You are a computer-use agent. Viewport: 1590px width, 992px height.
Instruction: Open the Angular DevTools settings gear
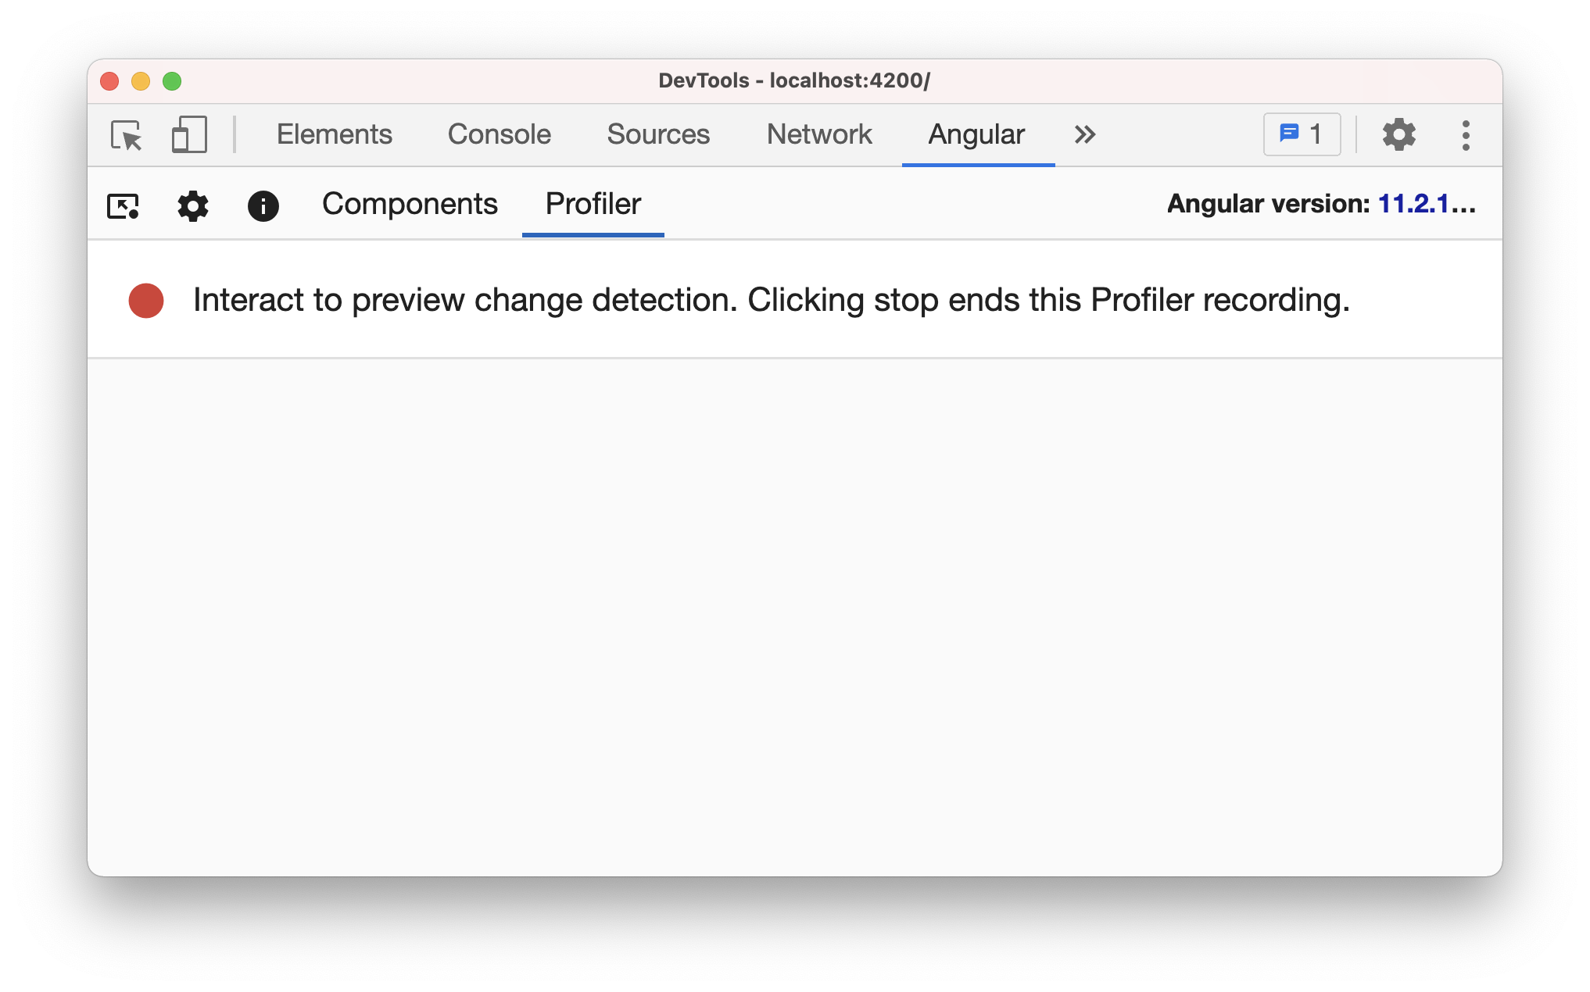(193, 206)
